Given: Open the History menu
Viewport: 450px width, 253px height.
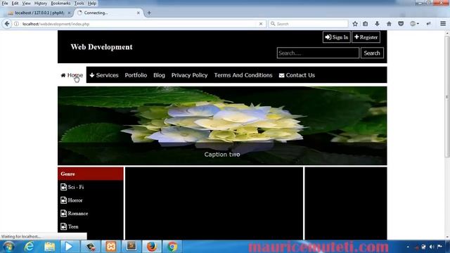Looking at the screenshot, I should point(41,4).
